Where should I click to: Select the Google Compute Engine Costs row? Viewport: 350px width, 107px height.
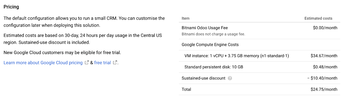coord(259,45)
